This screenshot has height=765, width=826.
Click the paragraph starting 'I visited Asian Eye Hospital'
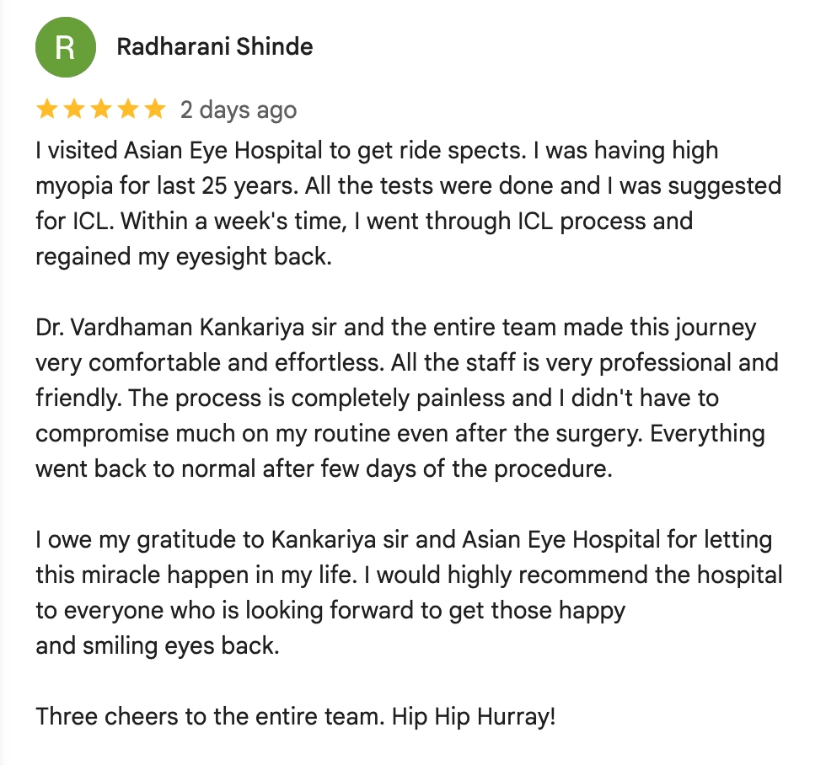coord(408,203)
